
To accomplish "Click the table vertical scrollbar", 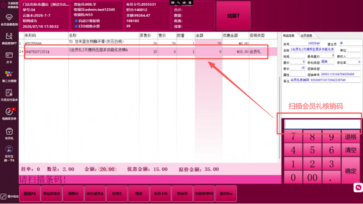I will 279,118.
